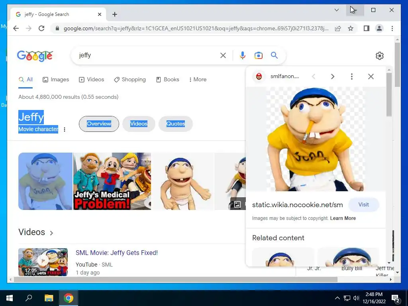Screen dimensions: 408x306
Task: Select the All results tab
Action: (x=25, y=80)
